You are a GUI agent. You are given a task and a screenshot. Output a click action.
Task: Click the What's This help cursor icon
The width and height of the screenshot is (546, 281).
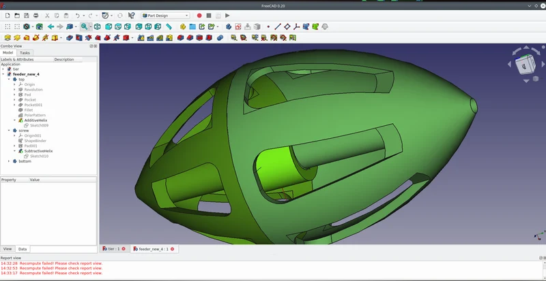click(x=131, y=16)
